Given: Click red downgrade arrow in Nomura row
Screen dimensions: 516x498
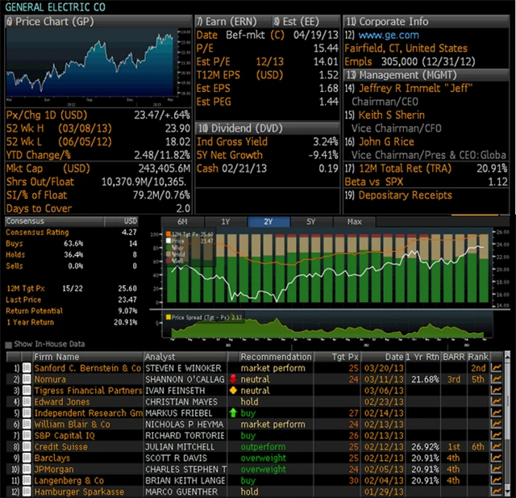Looking at the screenshot, I should point(233,379).
